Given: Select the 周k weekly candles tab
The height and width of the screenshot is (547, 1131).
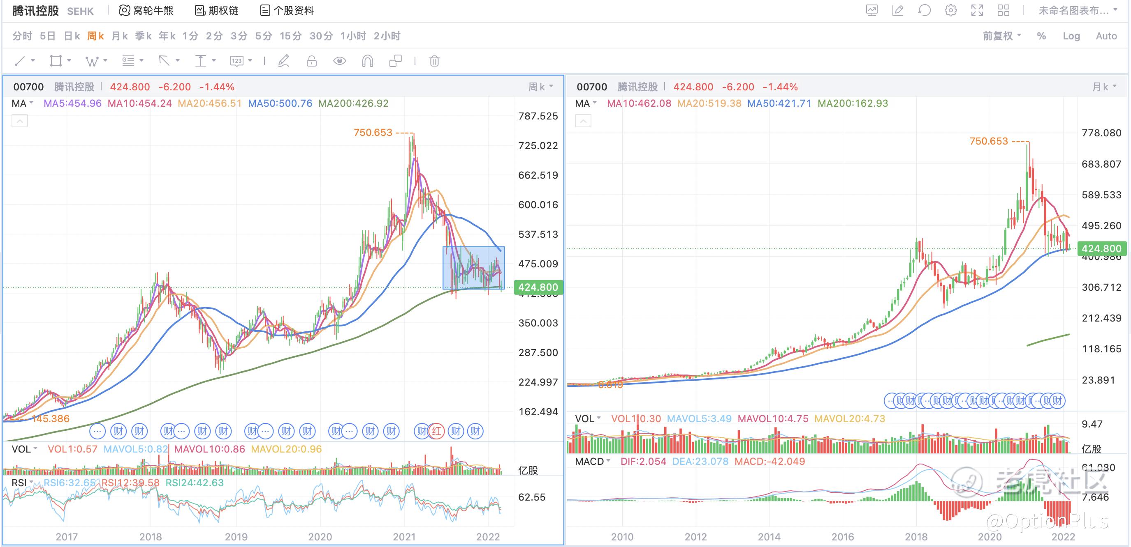Looking at the screenshot, I should coord(95,36).
